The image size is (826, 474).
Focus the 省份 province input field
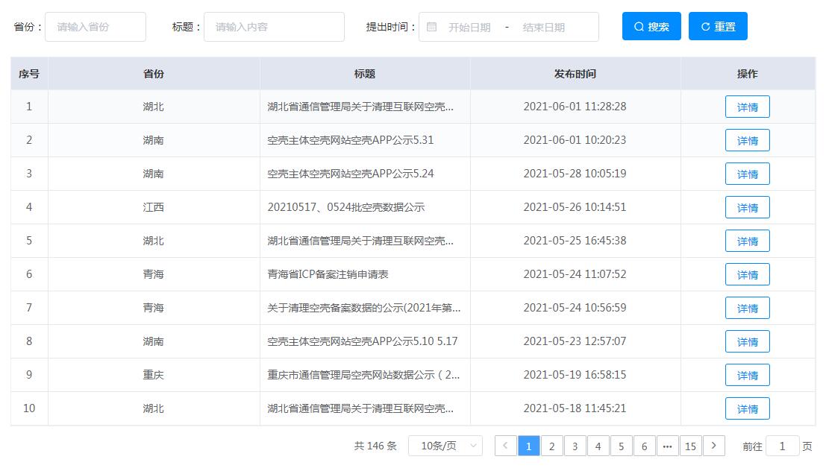point(96,27)
